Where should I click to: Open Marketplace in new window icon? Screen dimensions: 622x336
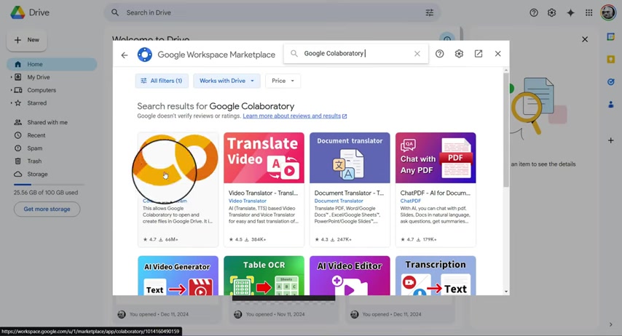[x=479, y=54]
